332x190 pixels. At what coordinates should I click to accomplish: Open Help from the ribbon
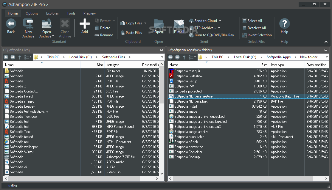284,26
